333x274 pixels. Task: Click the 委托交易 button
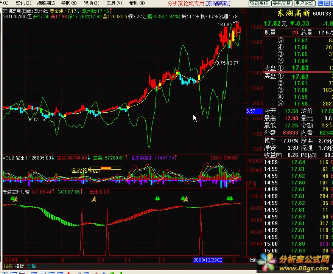coord(282,3)
